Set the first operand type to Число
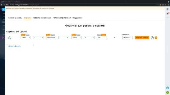 tap(27, 35)
